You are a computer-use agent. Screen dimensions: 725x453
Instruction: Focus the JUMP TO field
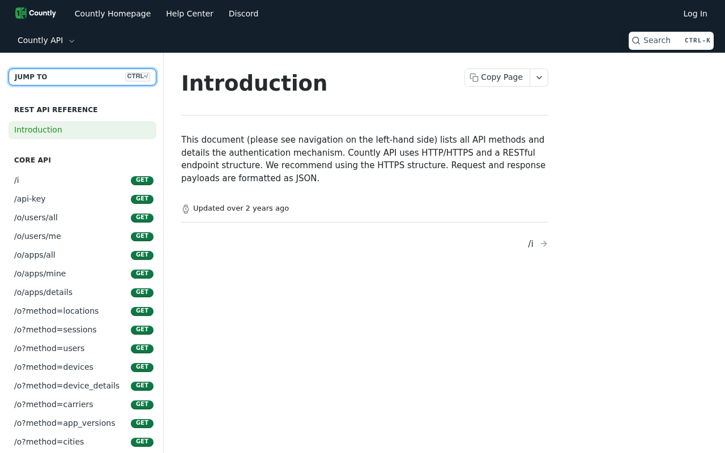click(x=83, y=77)
